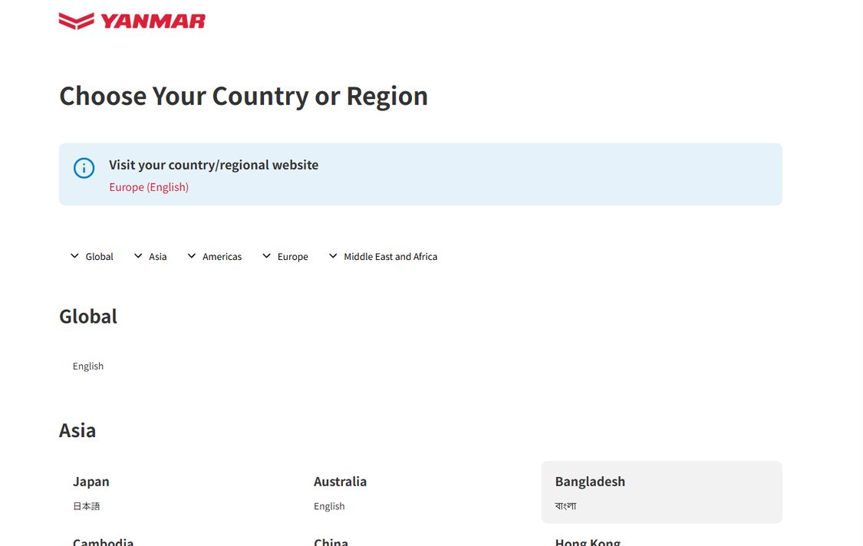The height and width of the screenshot is (546, 863).
Task: Click 'Visit your country/regional website' text
Action: (x=213, y=165)
